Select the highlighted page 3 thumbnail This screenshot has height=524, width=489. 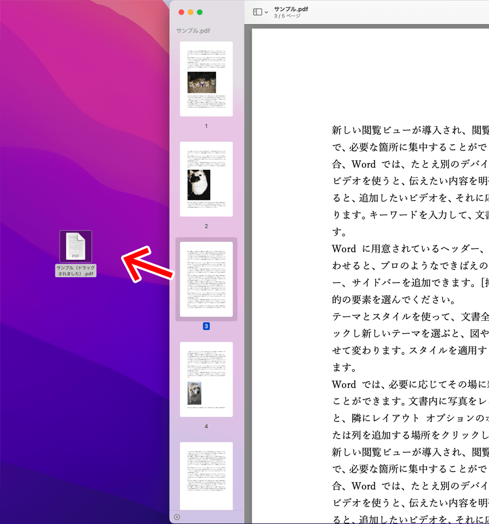pos(206,279)
